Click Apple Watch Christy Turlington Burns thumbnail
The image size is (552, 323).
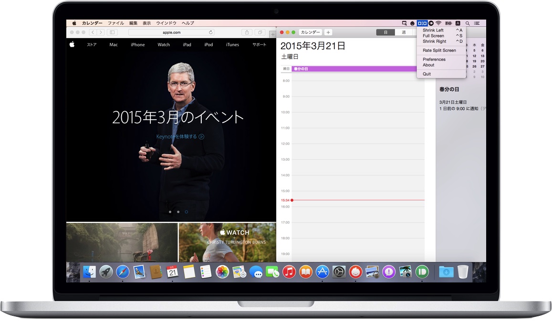coord(228,242)
